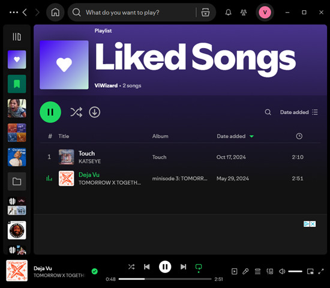Go forward with the right arrow
This screenshot has height=288, width=330.
pyautogui.click(x=37, y=13)
